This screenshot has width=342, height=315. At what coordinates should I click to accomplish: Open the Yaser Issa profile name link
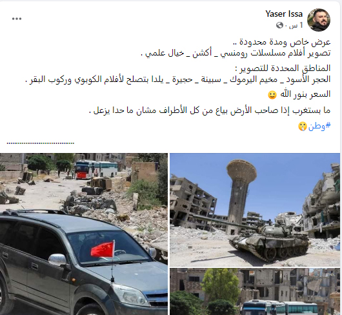(284, 14)
